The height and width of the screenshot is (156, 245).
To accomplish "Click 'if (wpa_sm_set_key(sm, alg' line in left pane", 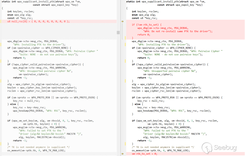I will click(50, 121).
